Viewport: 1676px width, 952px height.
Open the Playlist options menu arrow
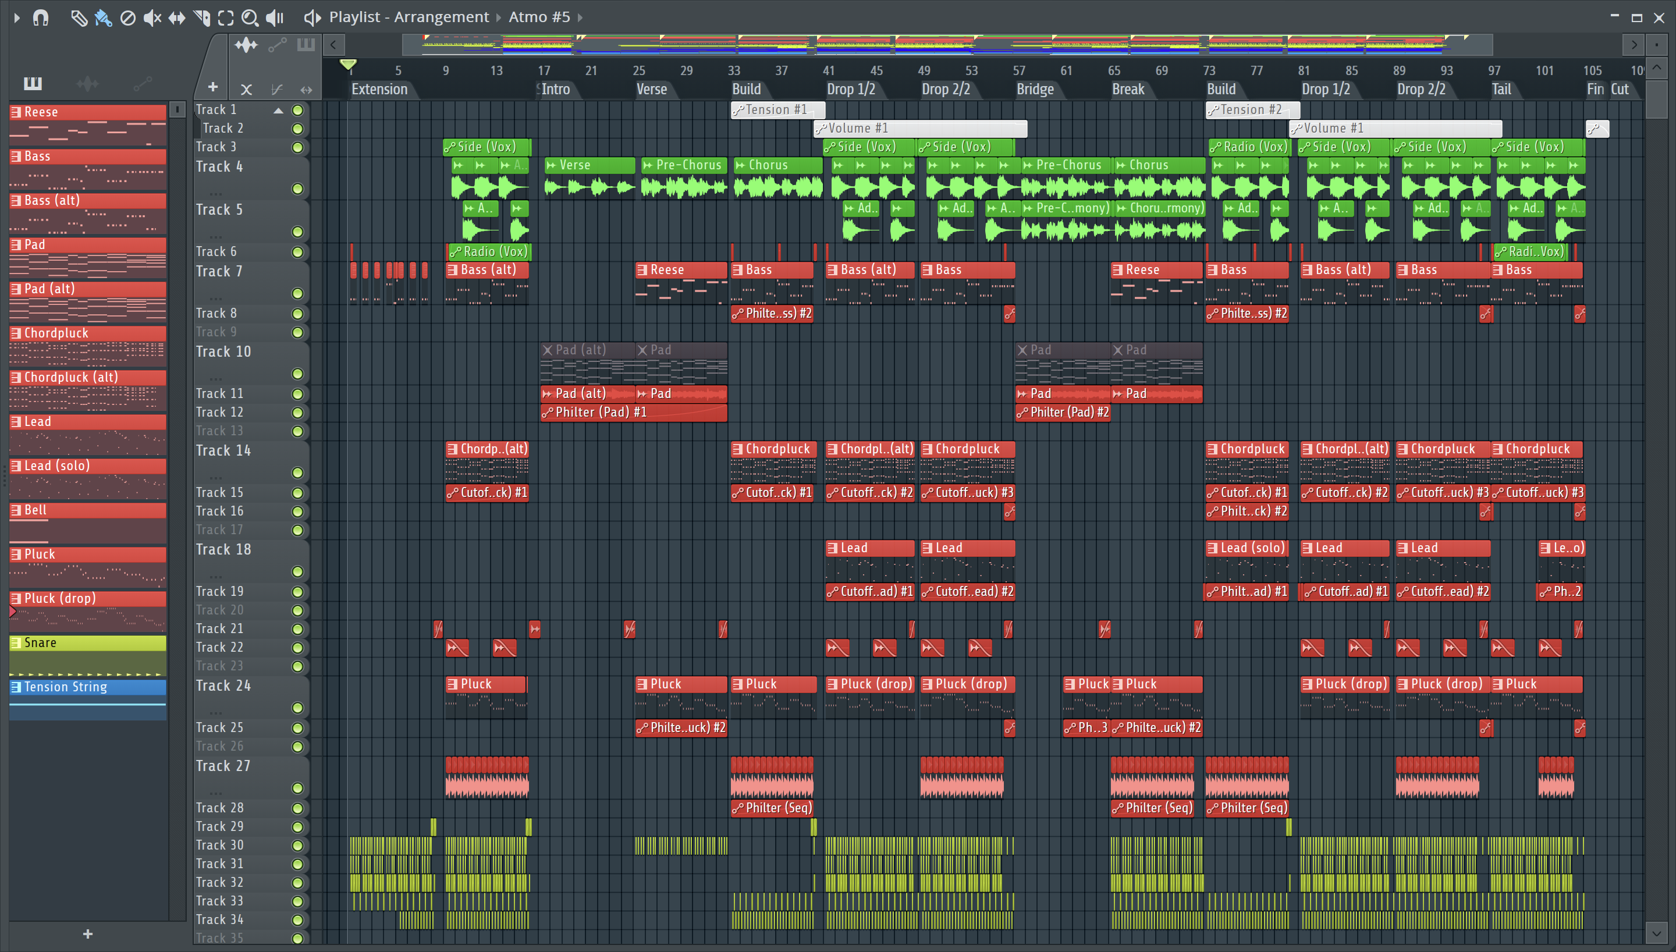tap(16, 17)
